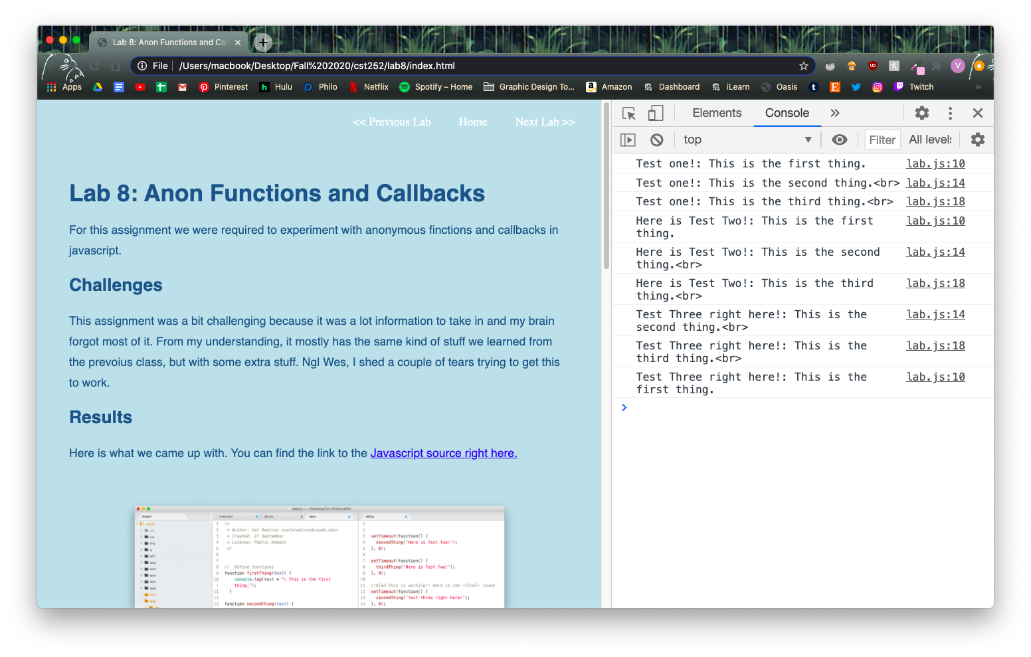Open console sidebar with the drawer icon
1031x657 pixels.
pos(628,140)
